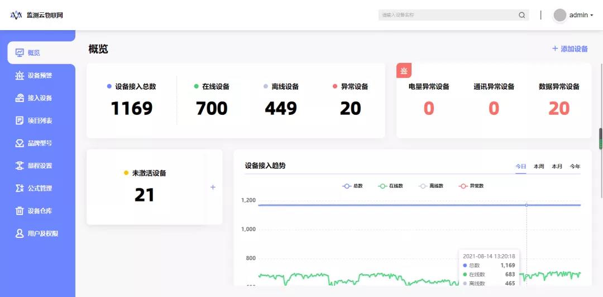This screenshot has height=297, width=603.
Task: Click the 用户及权限 person icon
Action: 20,233
